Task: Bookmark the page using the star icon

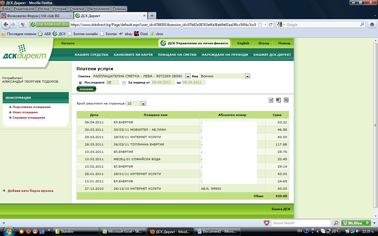Action: (x=260, y=25)
